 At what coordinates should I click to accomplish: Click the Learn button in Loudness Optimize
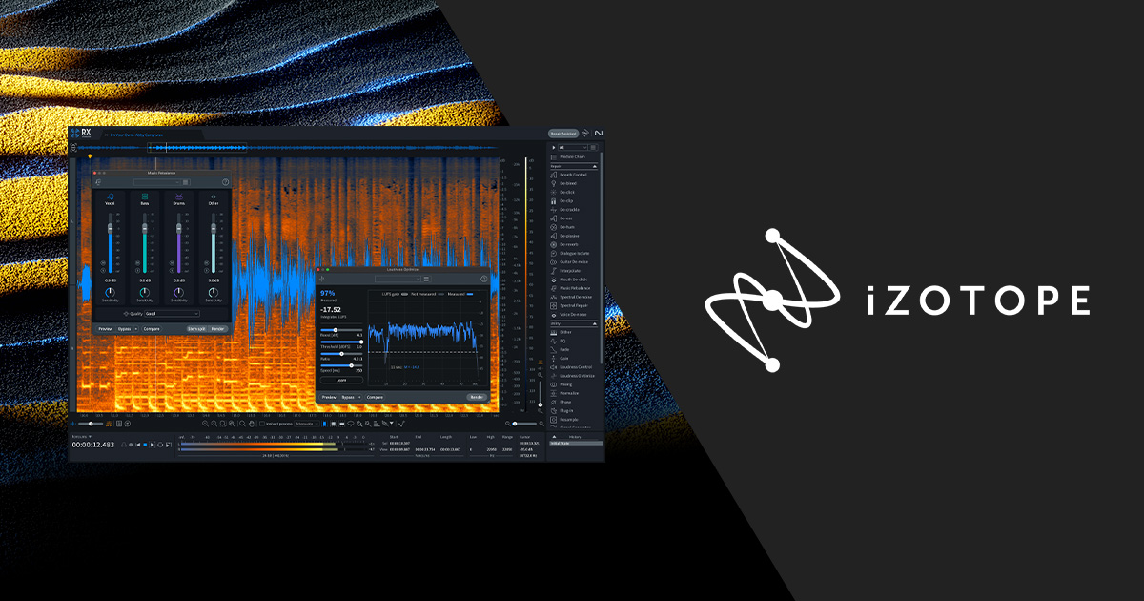340,380
